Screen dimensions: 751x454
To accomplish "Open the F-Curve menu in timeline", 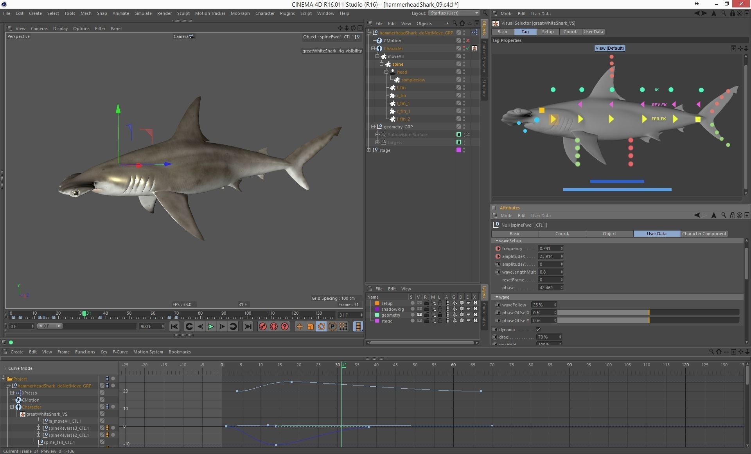I will (120, 352).
